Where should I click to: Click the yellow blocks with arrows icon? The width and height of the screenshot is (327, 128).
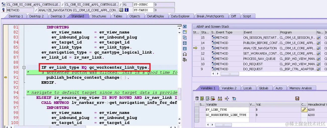click(x=220, y=98)
